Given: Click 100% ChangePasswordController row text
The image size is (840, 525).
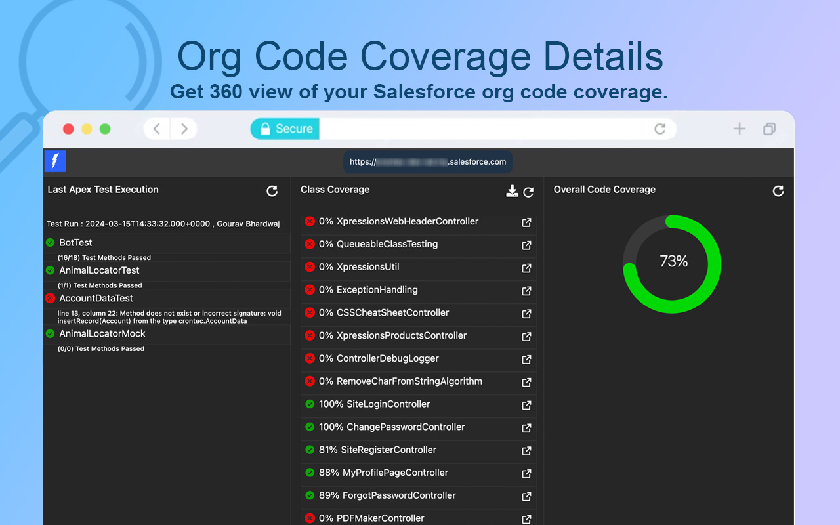Looking at the screenshot, I should coord(392,427).
